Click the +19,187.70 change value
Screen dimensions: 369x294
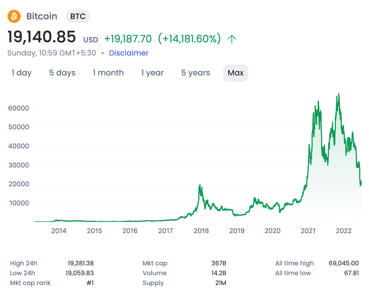tap(128, 39)
